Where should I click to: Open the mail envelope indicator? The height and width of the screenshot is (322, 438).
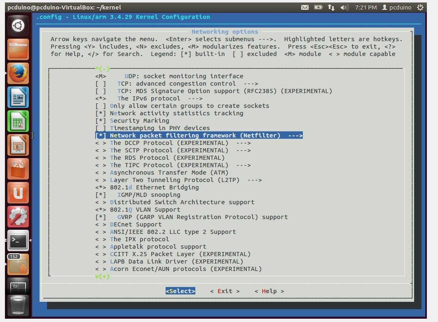[x=305, y=7]
